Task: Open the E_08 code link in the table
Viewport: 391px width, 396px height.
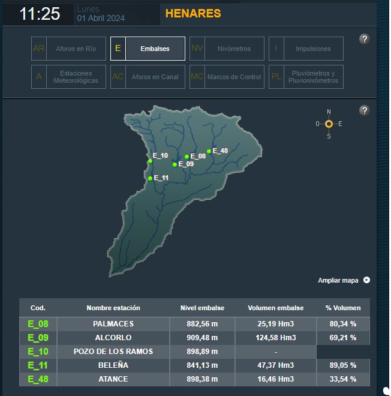Action: tap(38, 324)
